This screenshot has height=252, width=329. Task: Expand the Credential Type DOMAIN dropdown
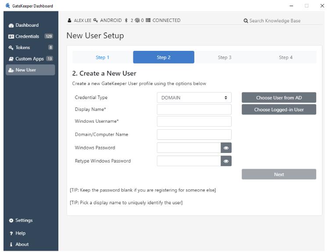pyautogui.click(x=194, y=98)
